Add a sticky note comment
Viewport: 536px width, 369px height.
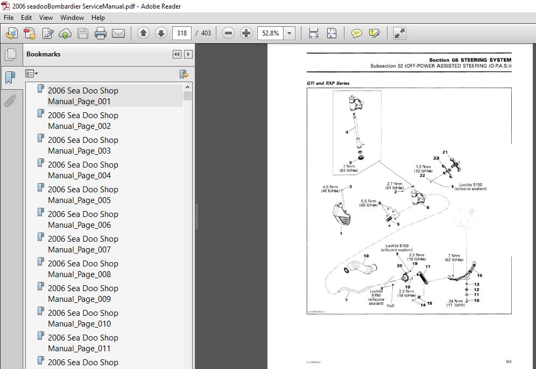[x=357, y=33]
